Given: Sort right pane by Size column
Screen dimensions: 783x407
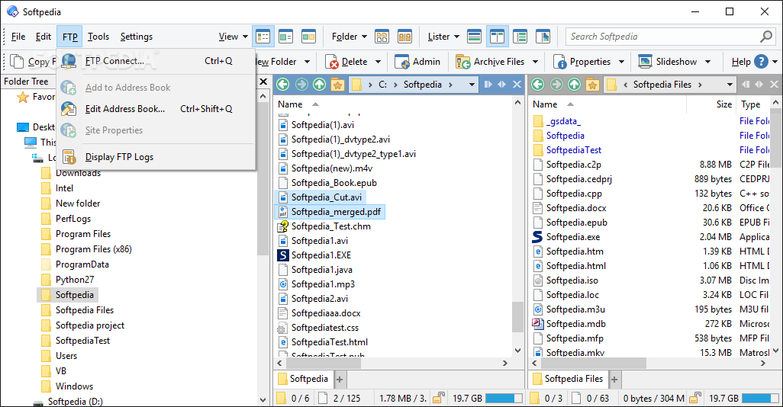Looking at the screenshot, I should pyautogui.click(x=711, y=104).
